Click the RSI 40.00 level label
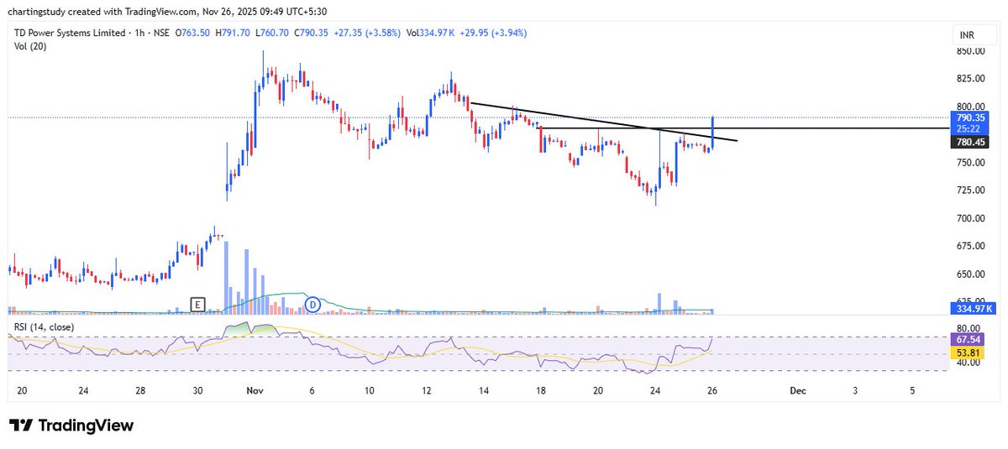 [x=967, y=363]
